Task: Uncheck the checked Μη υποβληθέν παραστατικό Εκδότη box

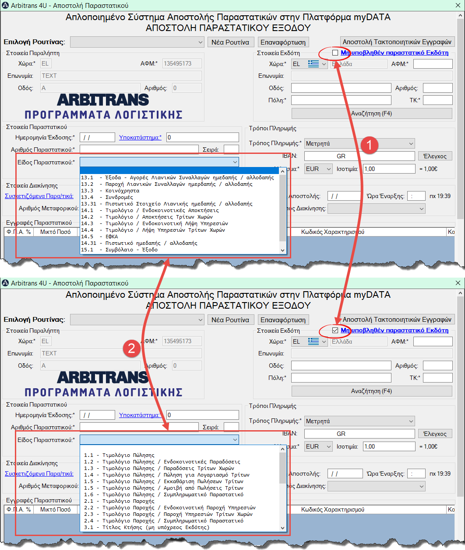Action: point(335,331)
